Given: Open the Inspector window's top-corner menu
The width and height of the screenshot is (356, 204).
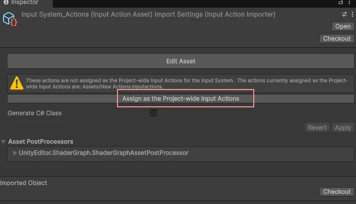Looking at the screenshot, I should click(x=350, y=3).
